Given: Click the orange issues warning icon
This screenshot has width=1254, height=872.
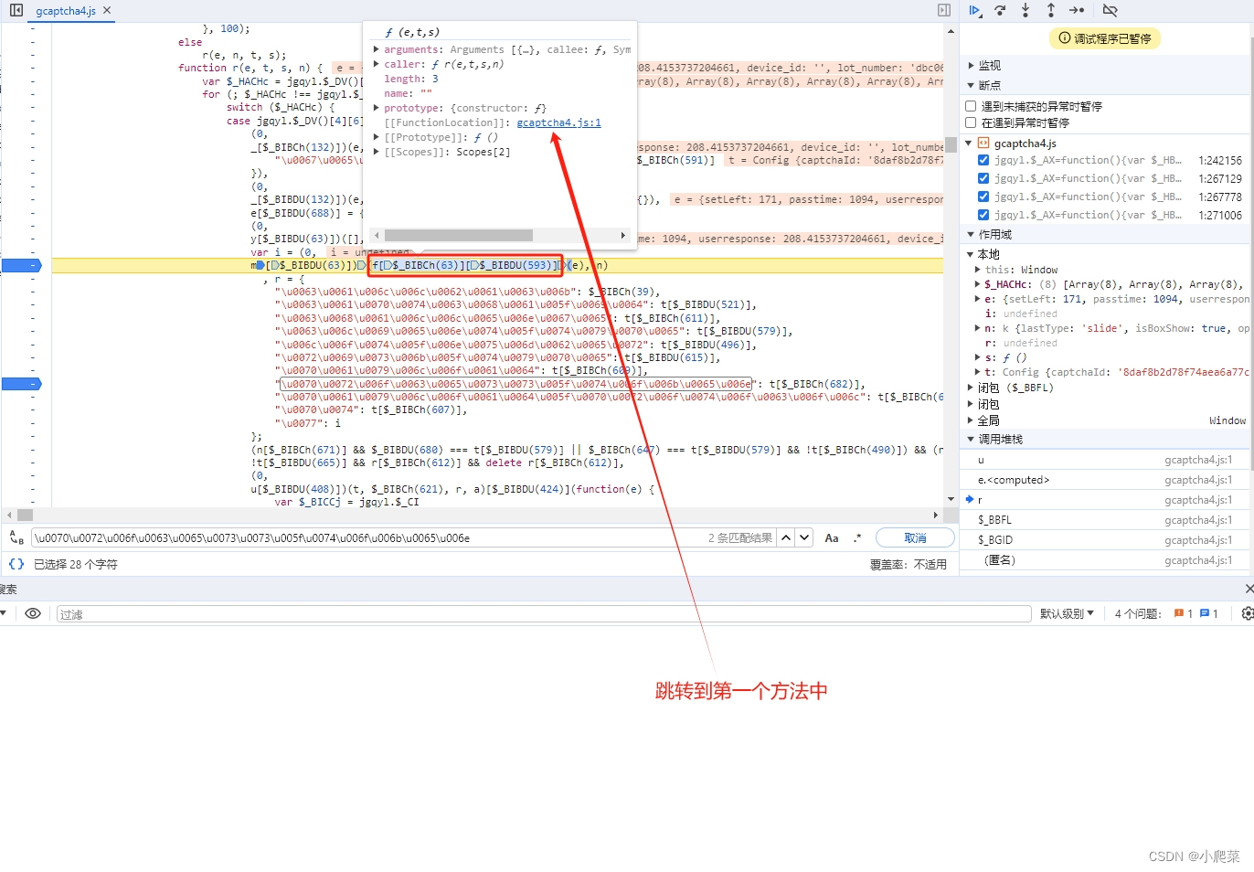Looking at the screenshot, I should click(x=1179, y=613).
